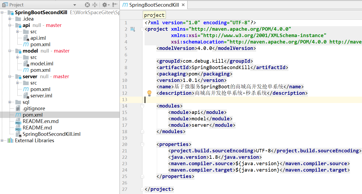The width and height of the screenshot is (362, 194).
Task: Fold the modules block on line 14
Action: point(142,106)
